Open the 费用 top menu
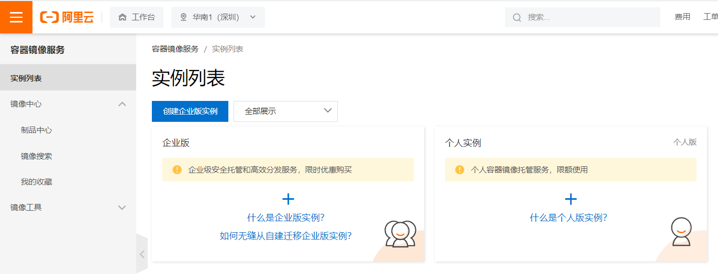The width and height of the screenshot is (718, 274). point(682,17)
